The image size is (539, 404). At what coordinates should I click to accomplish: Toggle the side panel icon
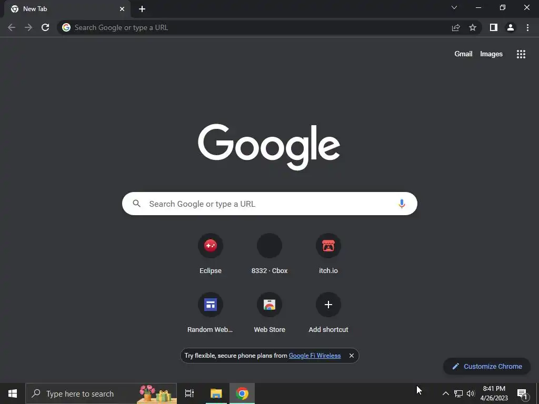click(494, 27)
